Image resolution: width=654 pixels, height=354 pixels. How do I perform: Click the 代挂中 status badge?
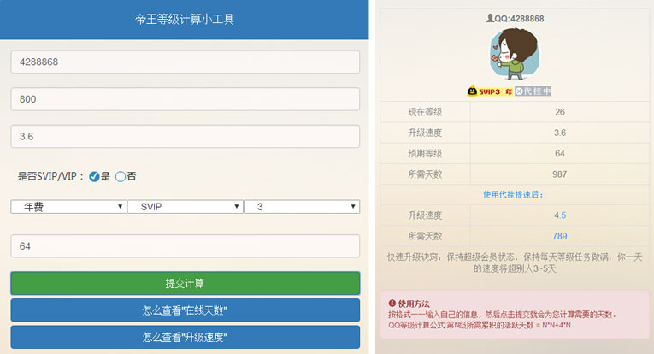tap(533, 91)
